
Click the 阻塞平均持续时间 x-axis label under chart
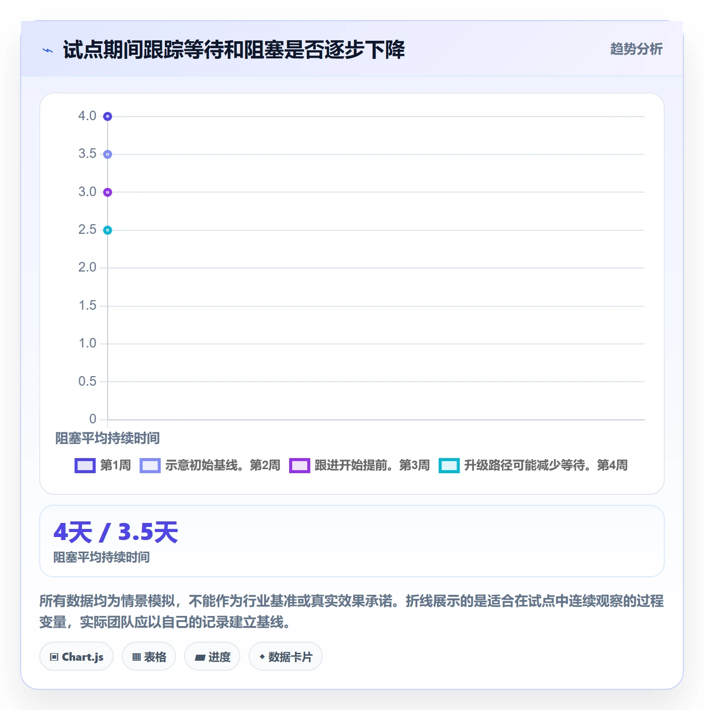click(x=107, y=438)
